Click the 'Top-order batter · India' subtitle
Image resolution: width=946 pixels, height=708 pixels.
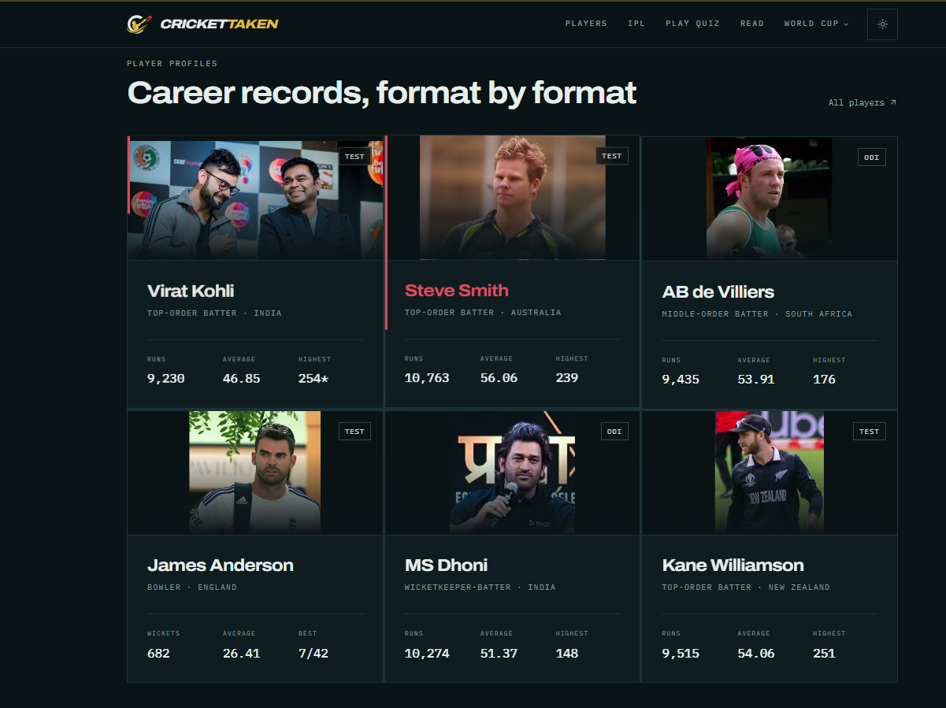click(214, 313)
